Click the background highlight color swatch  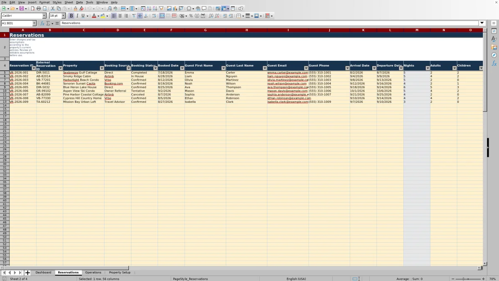pos(102,16)
